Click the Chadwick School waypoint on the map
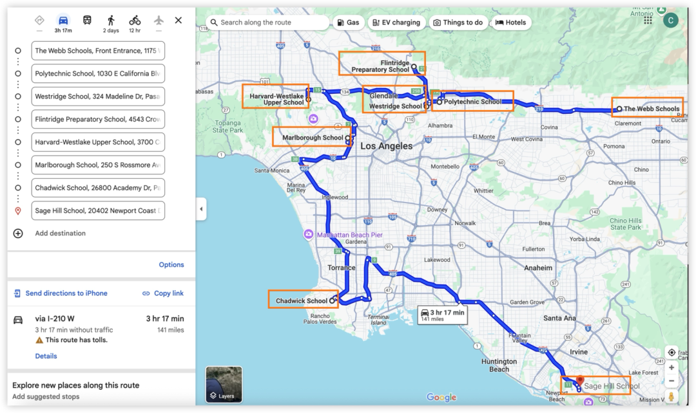 click(332, 300)
